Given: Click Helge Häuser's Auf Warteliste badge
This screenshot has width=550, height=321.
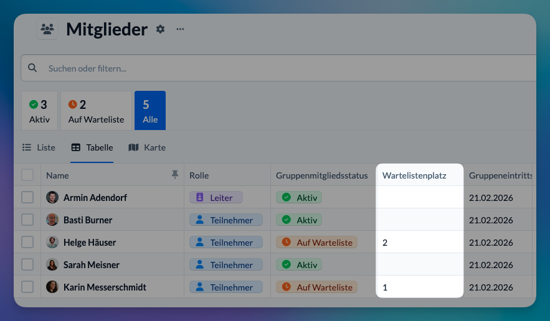Looking at the screenshot, I should pyautogui.click(x=317, y=242).
